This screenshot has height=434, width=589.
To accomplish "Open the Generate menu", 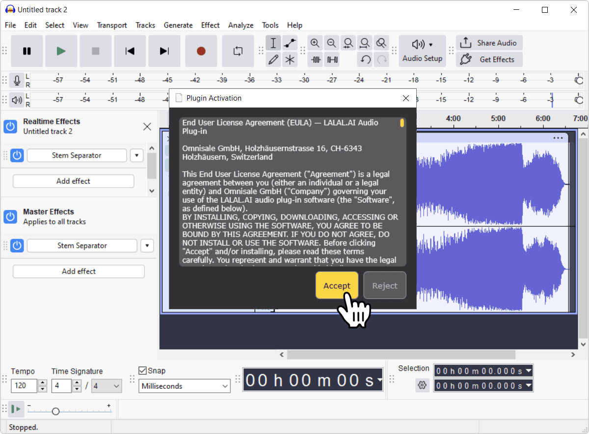I will tap(178, 25).
